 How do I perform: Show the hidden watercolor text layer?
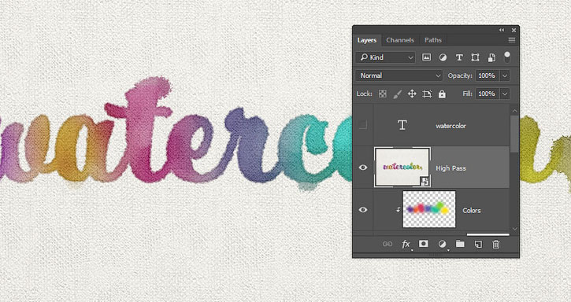(363, 125)
